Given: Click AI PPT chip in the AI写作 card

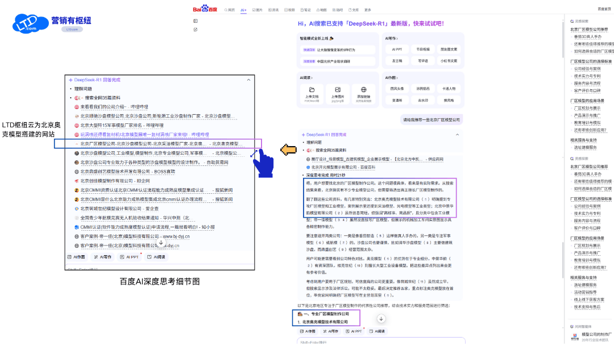Looking at the screenshot, I should [397, 49].
